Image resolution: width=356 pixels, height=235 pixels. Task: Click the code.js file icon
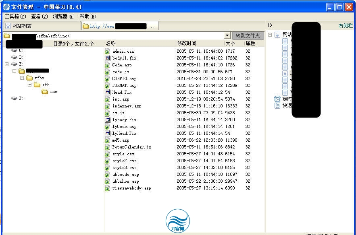(x=107, y=72)
